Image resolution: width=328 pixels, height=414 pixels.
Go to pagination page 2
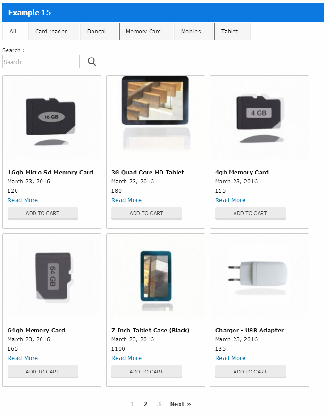pos(145,404)
